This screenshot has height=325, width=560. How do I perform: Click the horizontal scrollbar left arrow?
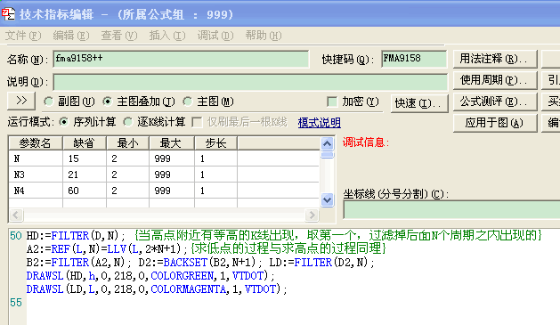click(16, 215)
